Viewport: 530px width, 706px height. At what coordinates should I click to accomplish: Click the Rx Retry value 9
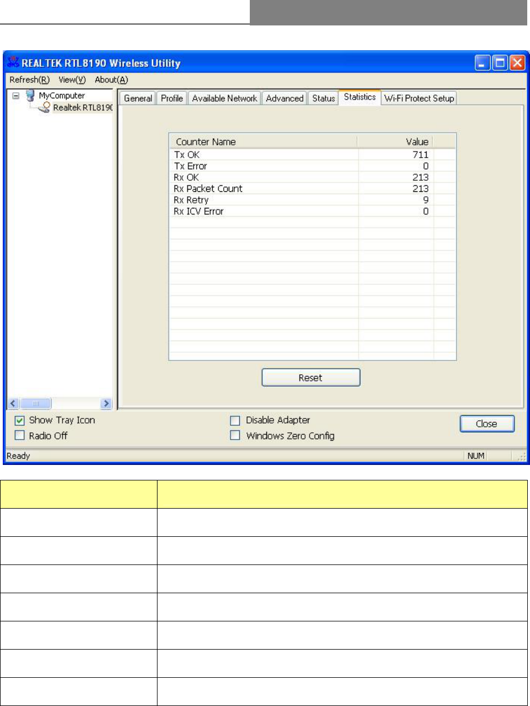[x=426, y=200]
